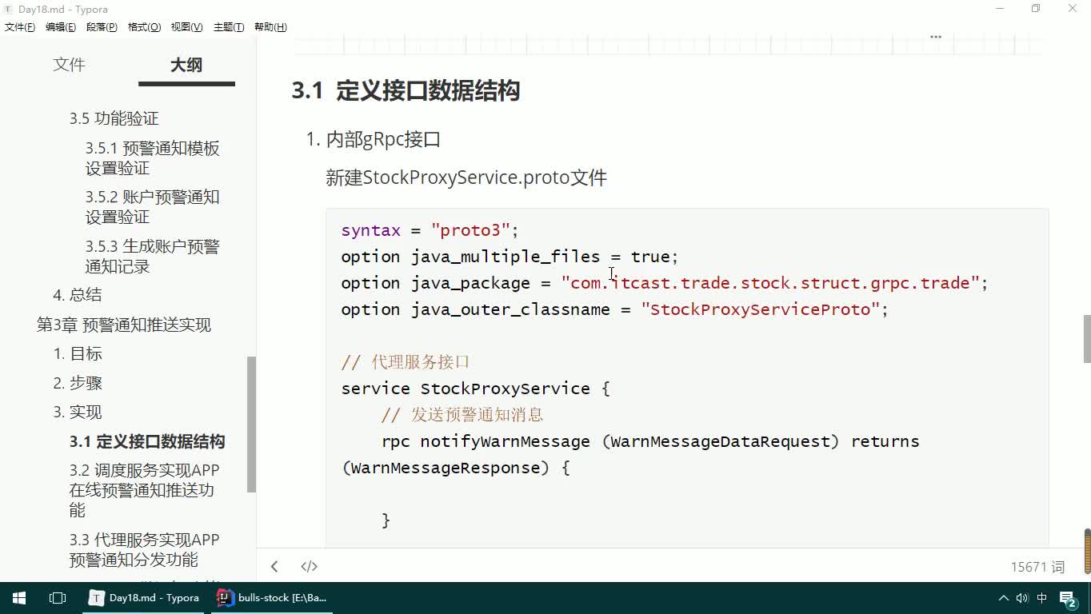This screenshot has height=614, width=1091.
Task: Switch to Typora Day18.md taskbar item
Action: tap(146, 597)
